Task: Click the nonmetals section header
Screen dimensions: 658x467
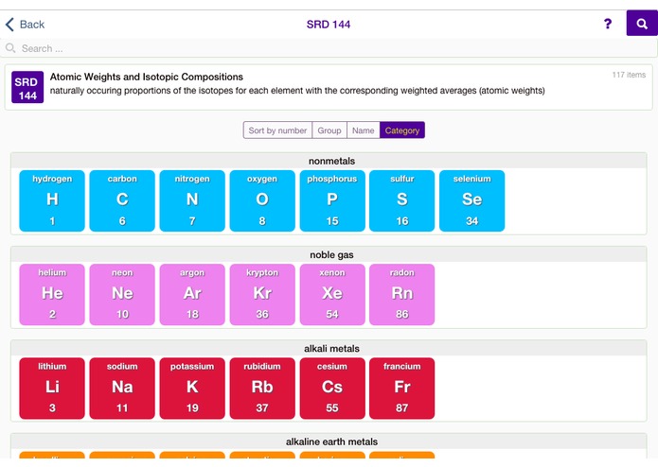Action: click(329, 161)
